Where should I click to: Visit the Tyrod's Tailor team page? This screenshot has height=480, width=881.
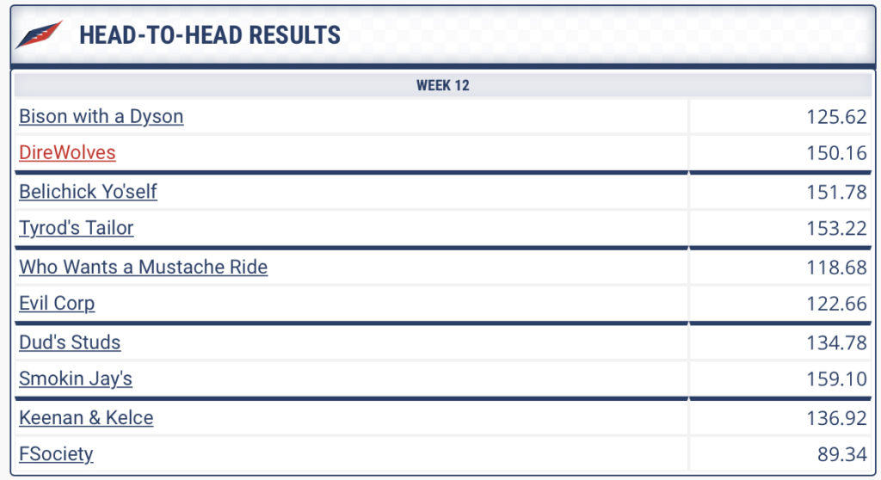click(77, 228)
